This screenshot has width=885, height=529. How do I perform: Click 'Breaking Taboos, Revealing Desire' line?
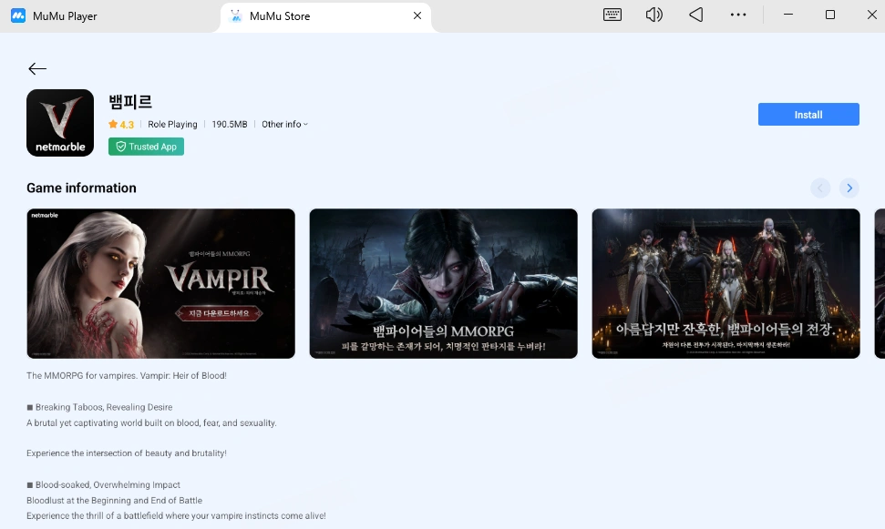tap(99, 407)
